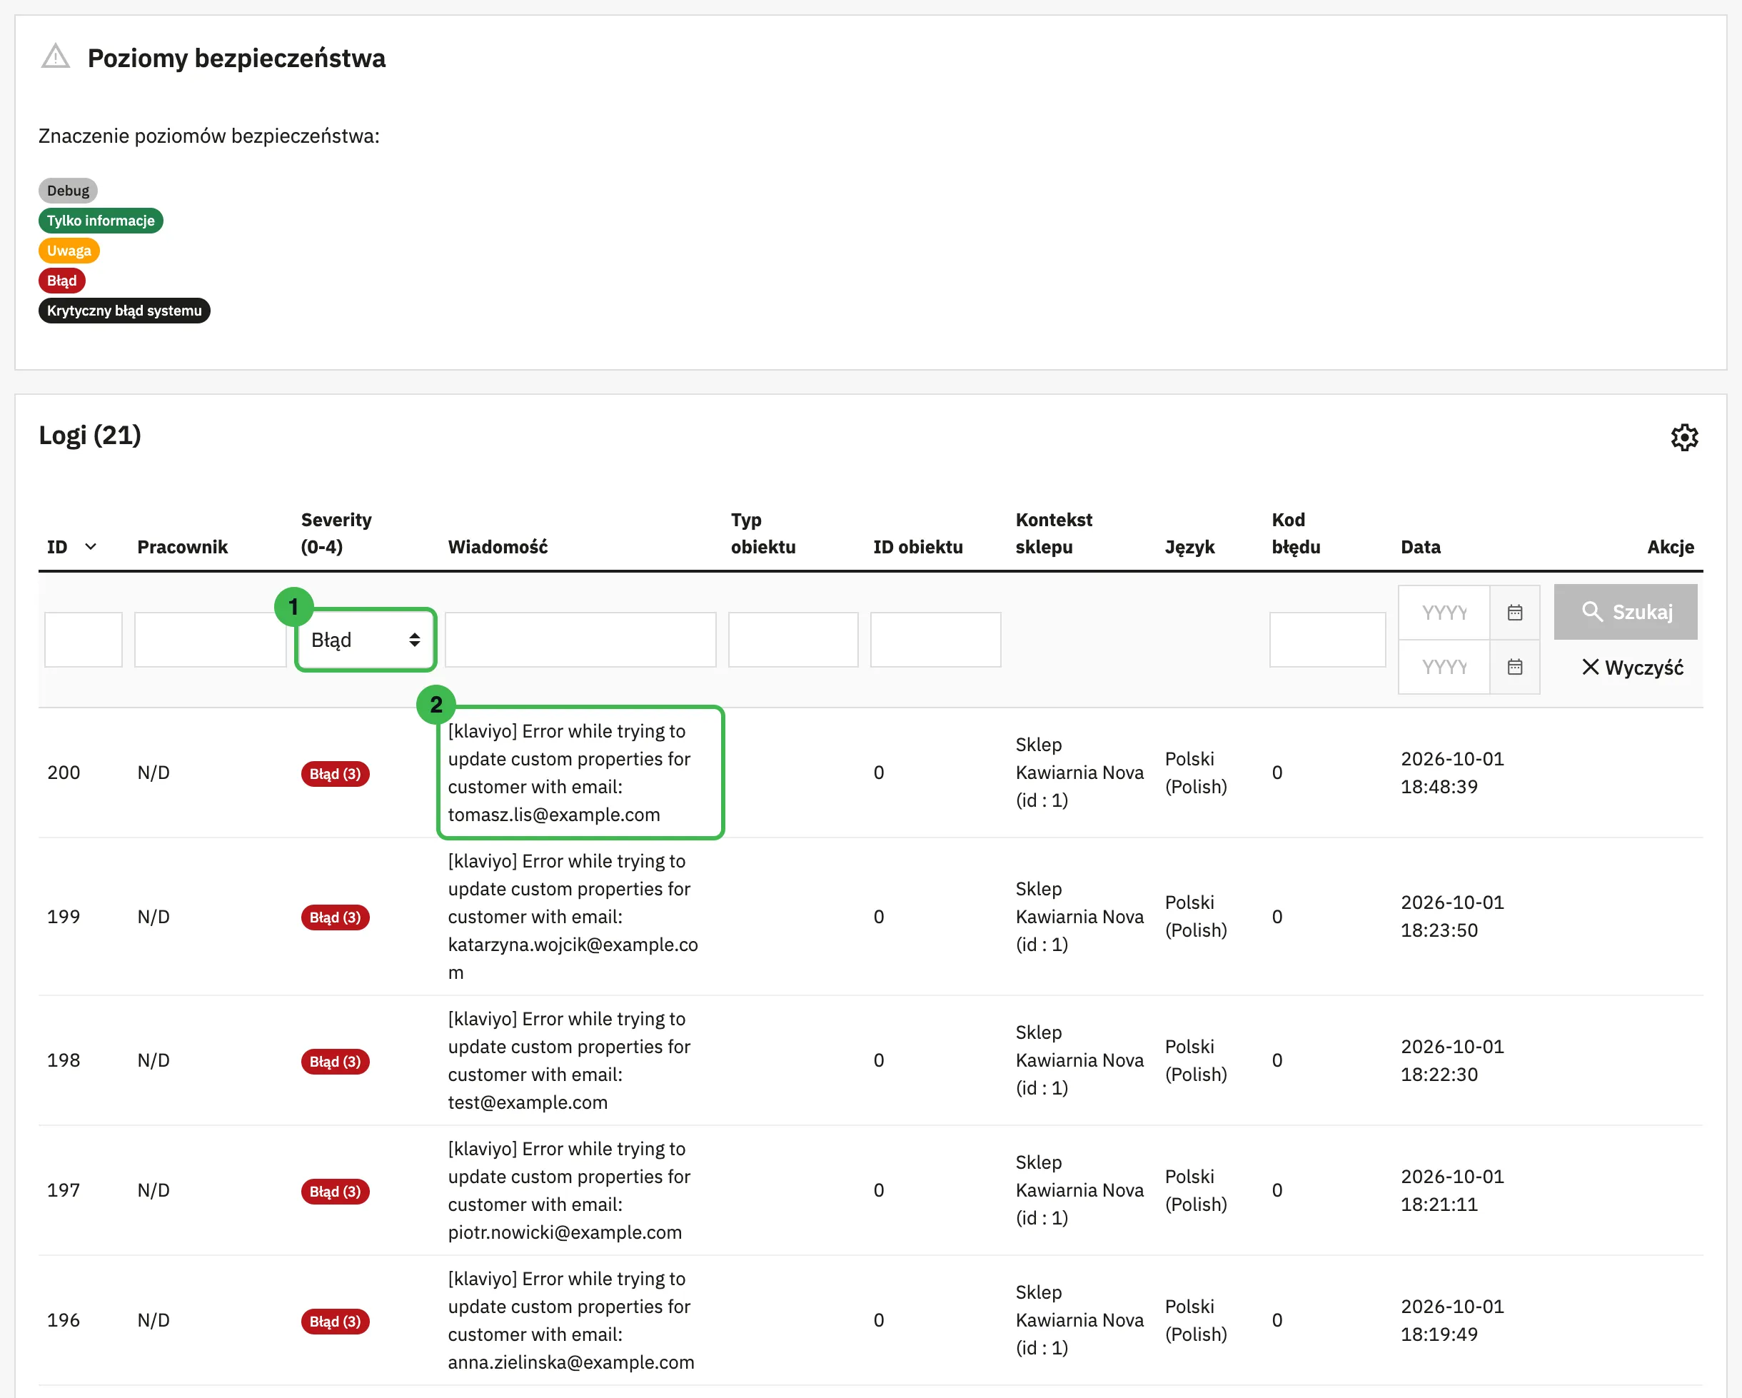Click the end date YYYY field

point(1444,667)
